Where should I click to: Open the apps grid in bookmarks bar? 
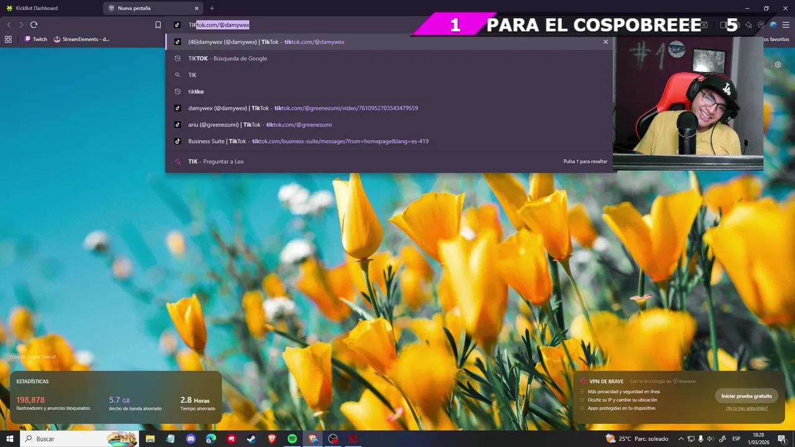point(8,39)
